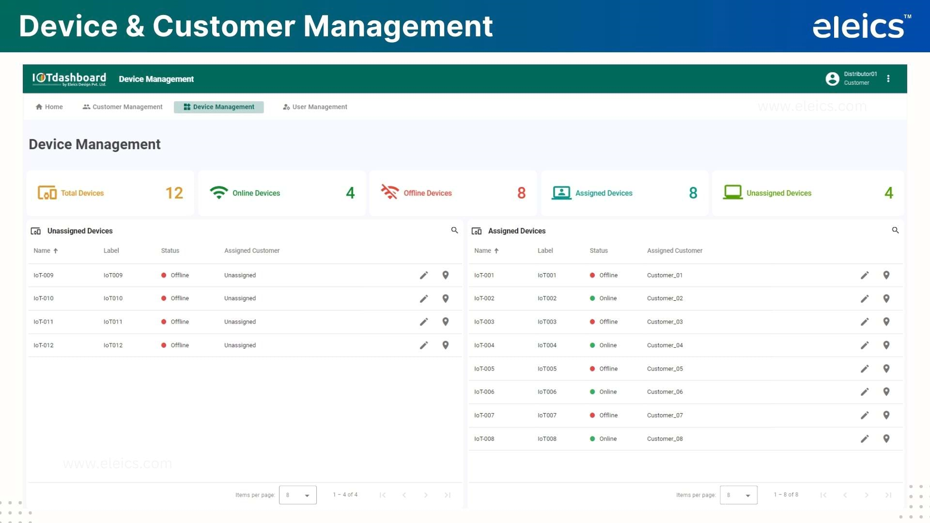Edit device IoT-001 with pencil icon
Viewport: 930px width, 523px height.
coord(865,275)
